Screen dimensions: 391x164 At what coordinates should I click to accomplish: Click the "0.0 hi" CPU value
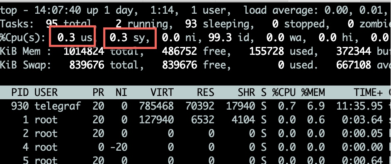336,38
